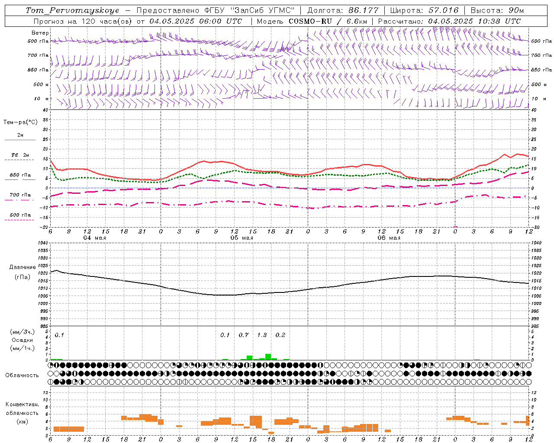
Task: Click the (мм/3ч.) precipitation unit label
Action: [x=23, y=332]
